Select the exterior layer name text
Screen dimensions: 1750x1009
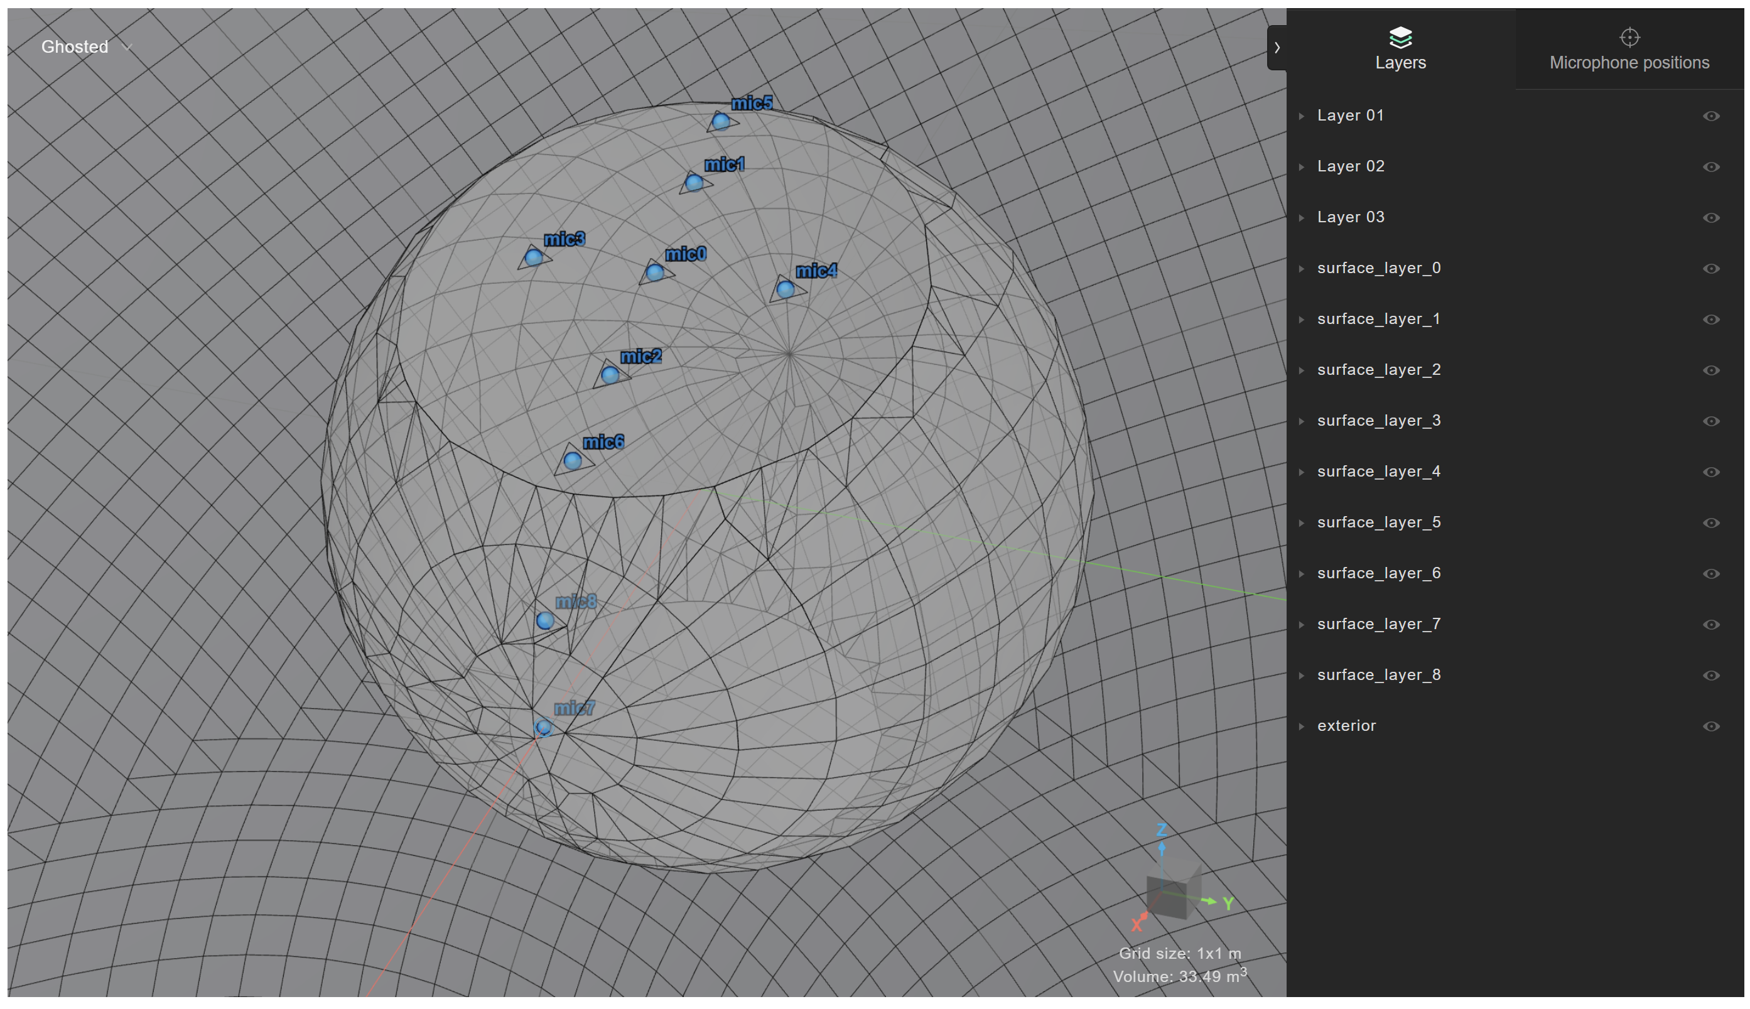[1346, 726]
